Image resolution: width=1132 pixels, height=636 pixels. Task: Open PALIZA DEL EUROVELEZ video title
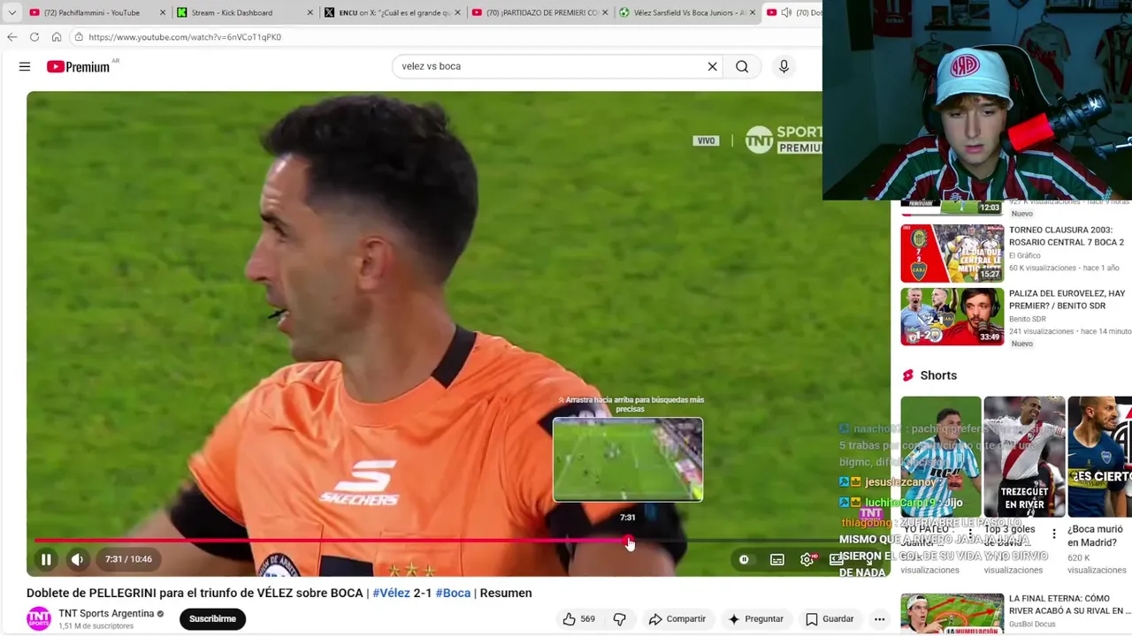point(1067,299)
